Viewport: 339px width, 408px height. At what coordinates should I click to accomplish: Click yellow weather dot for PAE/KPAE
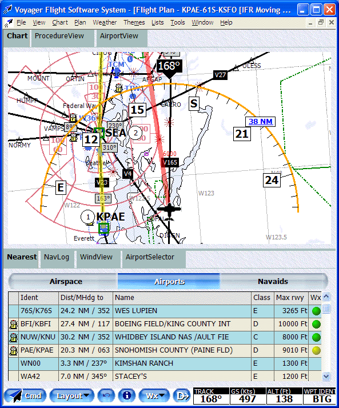tap(316, 350)
